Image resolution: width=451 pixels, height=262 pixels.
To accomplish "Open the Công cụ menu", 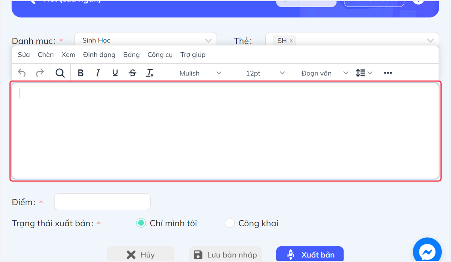I will (x=160, y=54).
